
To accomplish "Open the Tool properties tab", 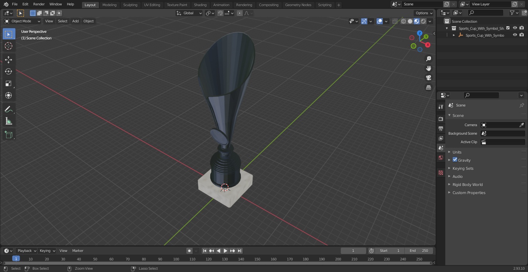I will pos(441,106).
